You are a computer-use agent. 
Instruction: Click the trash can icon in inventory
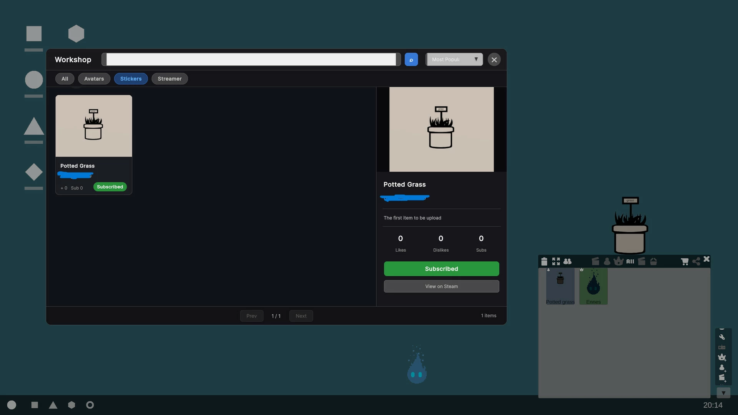pos(544,262)
